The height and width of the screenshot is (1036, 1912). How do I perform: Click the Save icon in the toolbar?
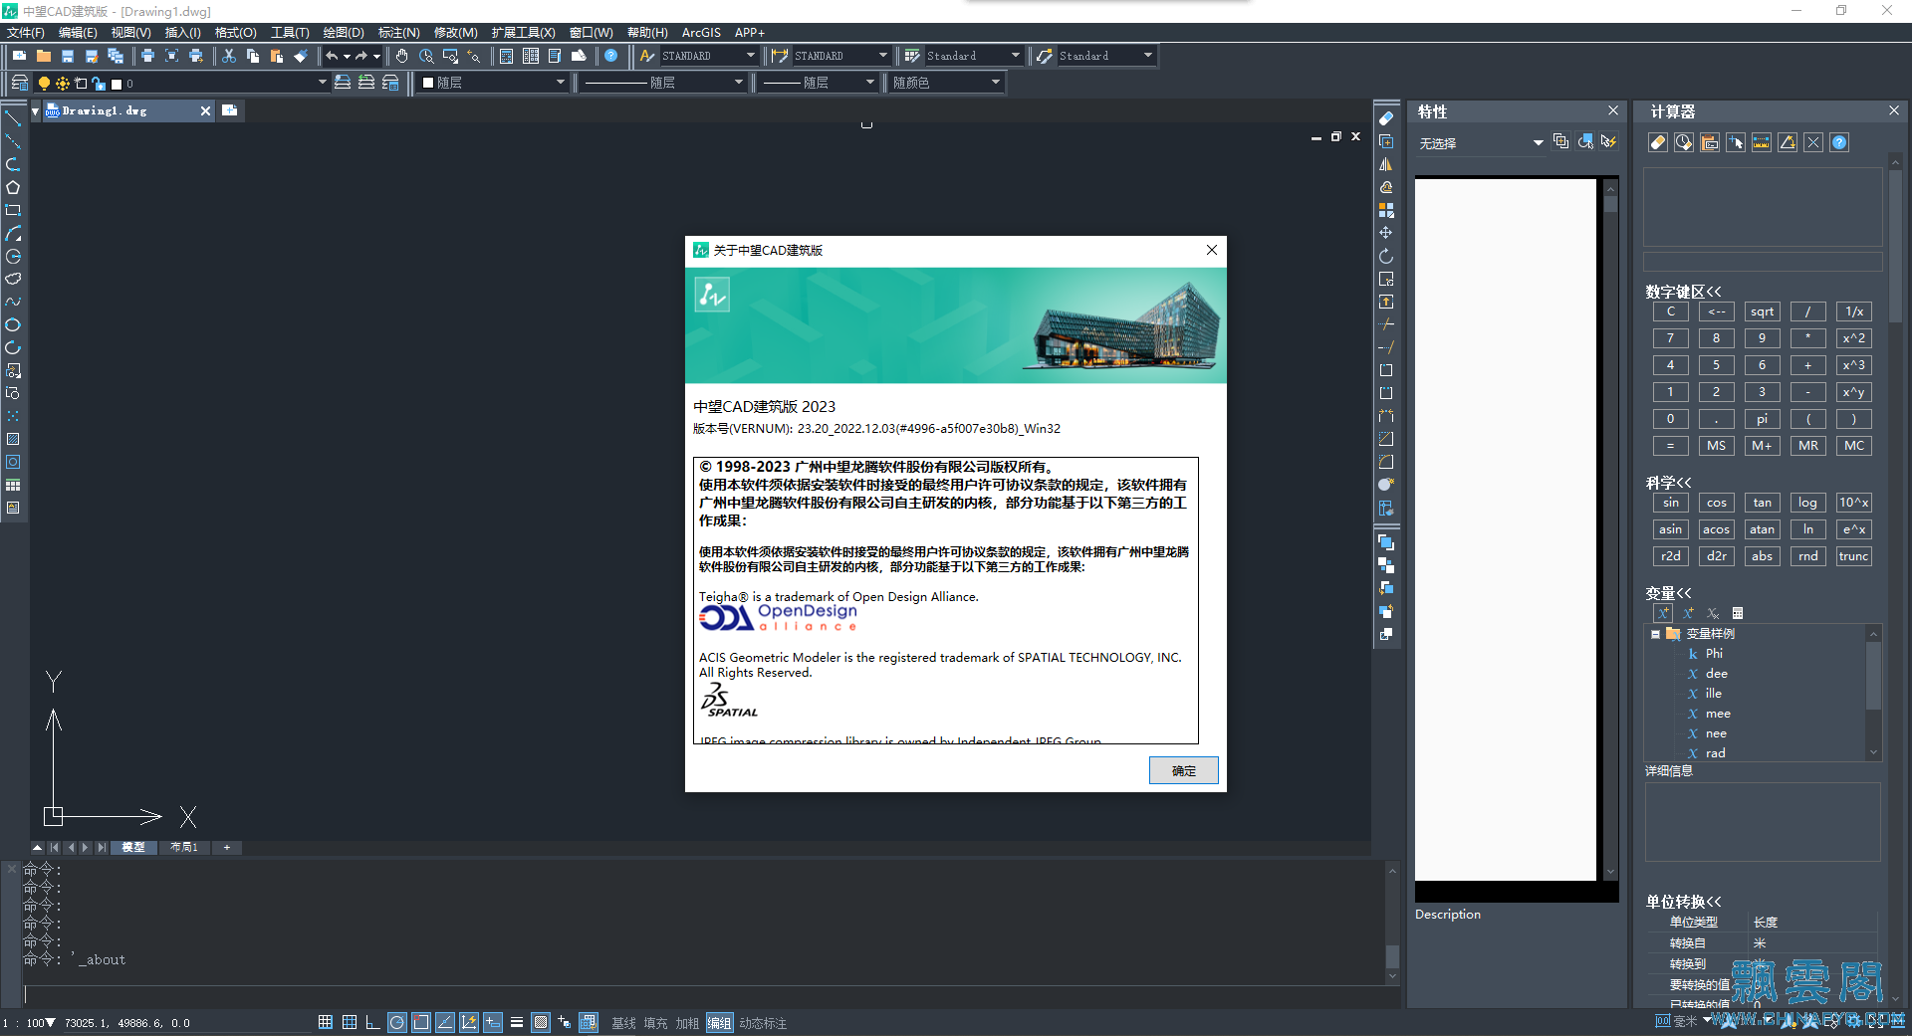(x=68, y=56)
